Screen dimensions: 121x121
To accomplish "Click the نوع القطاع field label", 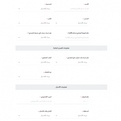I will coord(48,72).
